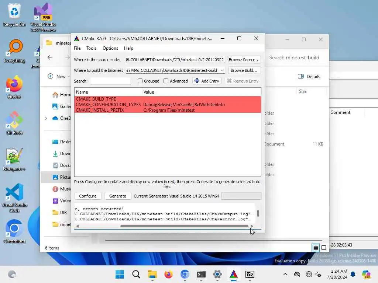Image resolution: width=378 pixels, height=283 pixels.
Task: Click the Generate button
Action: [118, 196]
